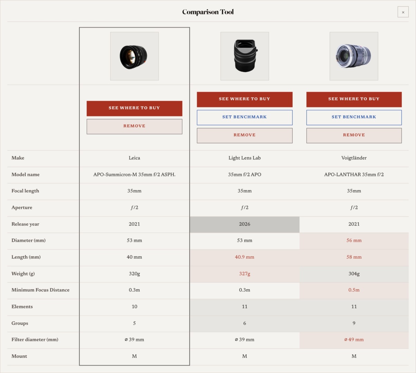This screenshot has height=373, width=416.
Task: Select the 0.5m minimum focus value
Action: [354, 290]
